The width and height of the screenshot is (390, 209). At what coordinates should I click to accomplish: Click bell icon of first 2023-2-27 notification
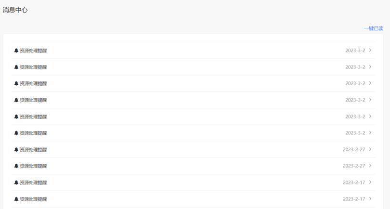16,150
